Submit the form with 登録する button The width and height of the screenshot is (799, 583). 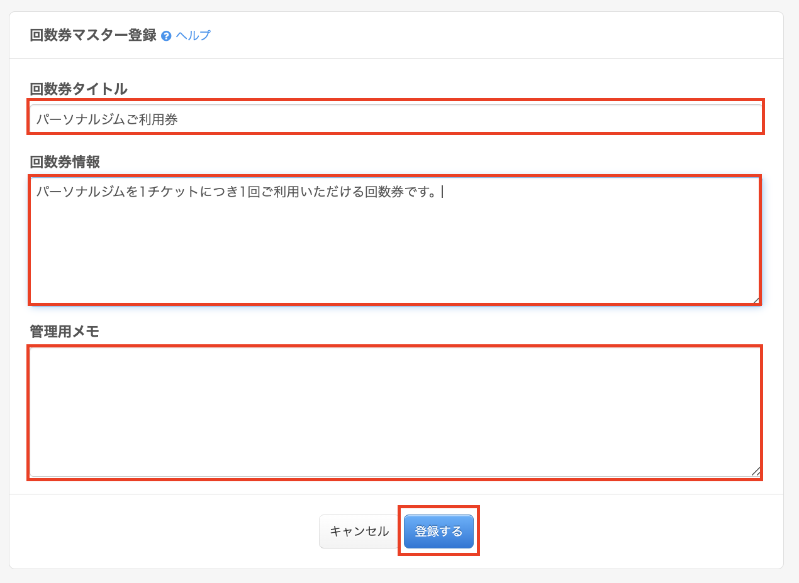click(439, 531)
